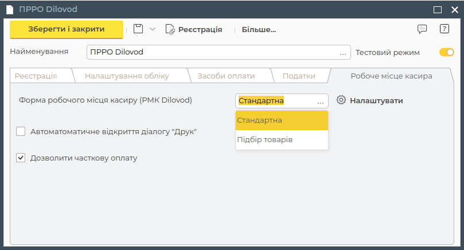The height and width of the screenshot is (250, 464).
Task: Open the save options dropdown arrow
Action: [153, 29]
